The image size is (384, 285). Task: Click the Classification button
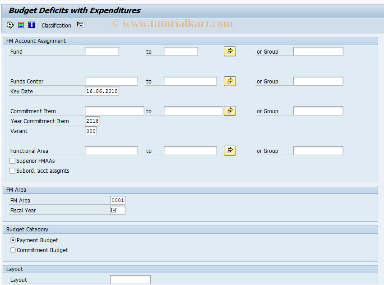(56, 25)
